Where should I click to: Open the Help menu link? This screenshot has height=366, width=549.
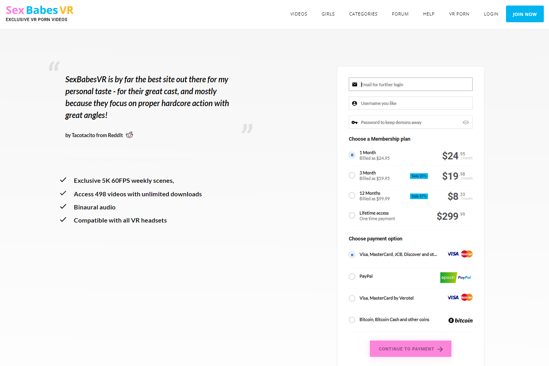[429, 14]
